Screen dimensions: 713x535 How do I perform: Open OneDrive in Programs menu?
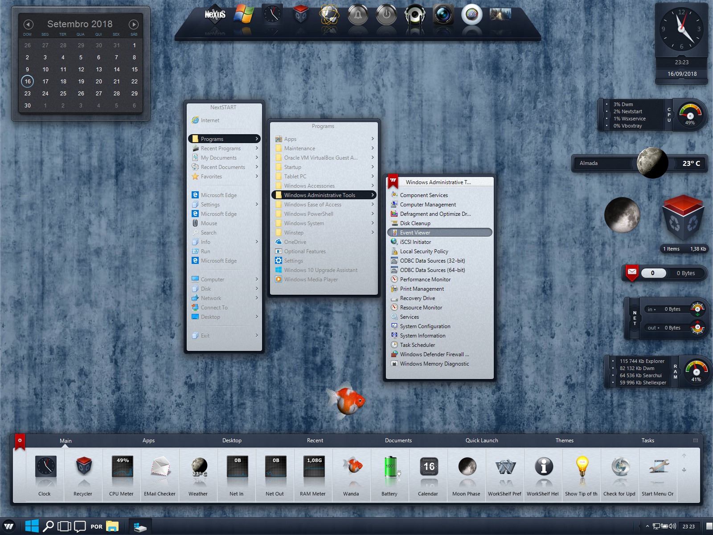point(324,242)
